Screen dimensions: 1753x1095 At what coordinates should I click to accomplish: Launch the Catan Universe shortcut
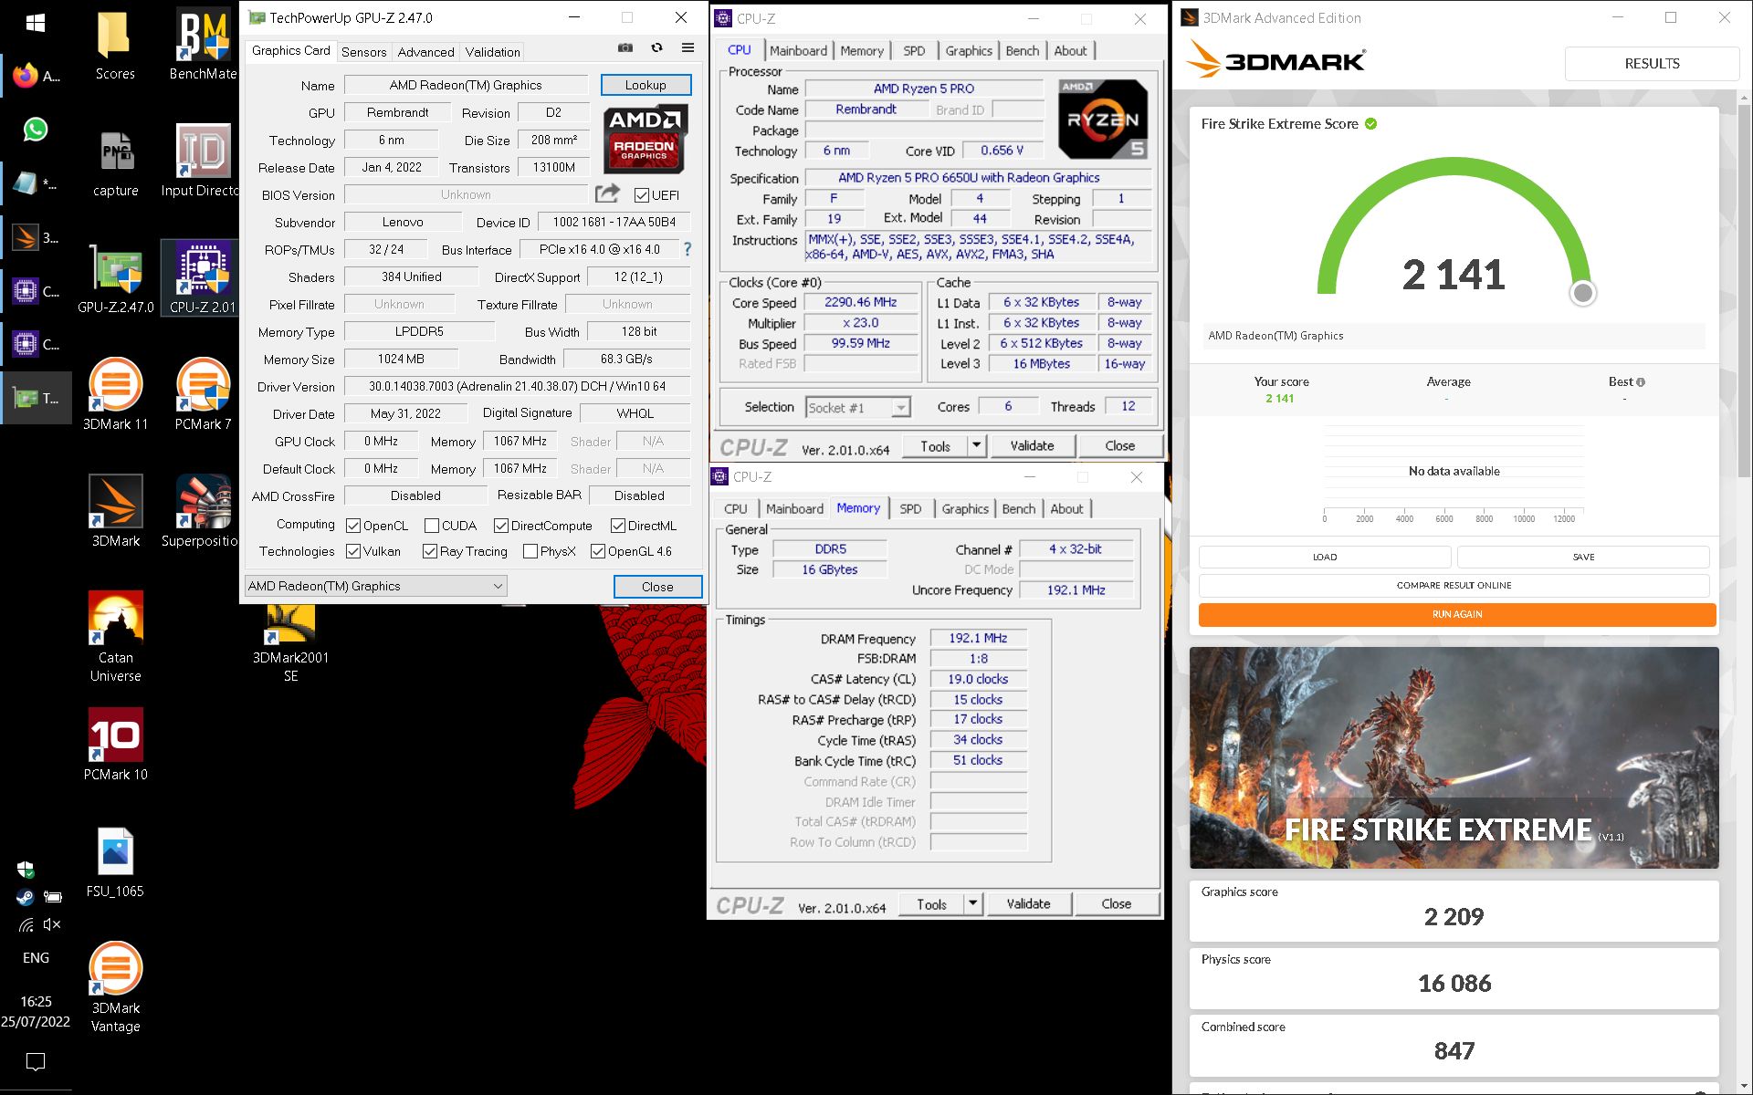coord(116,637)
